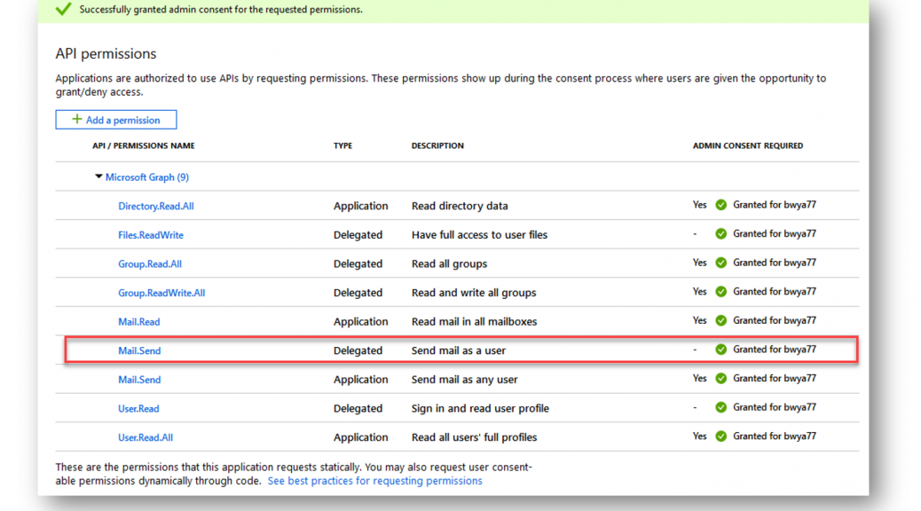Click granted check icon in 'Send mail as a user' row
921x511 pixels.
(x=720, y=350)
